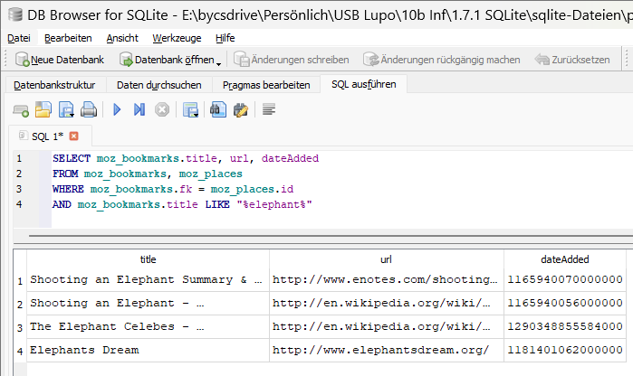Select result row number 4 header
Viewport: 633px width, 376px height.
click(x=20, y=351)
